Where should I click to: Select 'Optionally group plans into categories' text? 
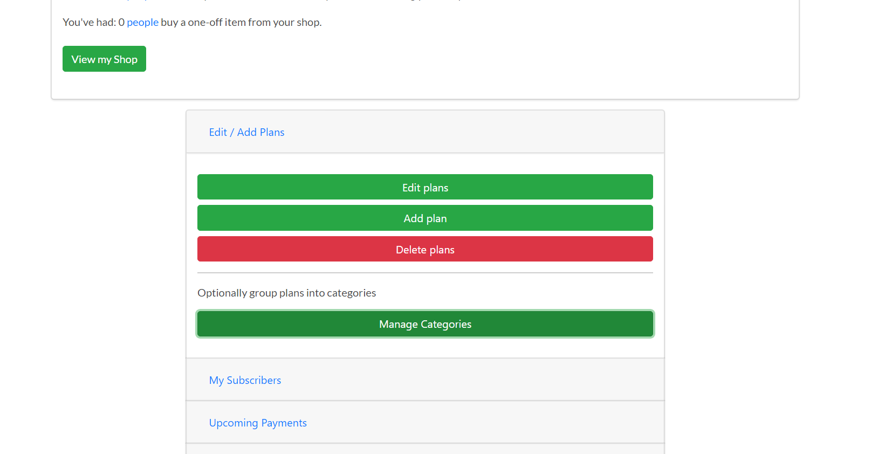pos(287,293)
